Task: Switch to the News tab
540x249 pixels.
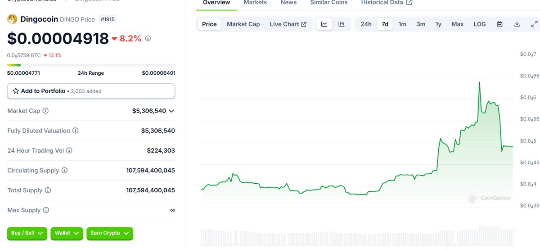Action: pos(288,3)
